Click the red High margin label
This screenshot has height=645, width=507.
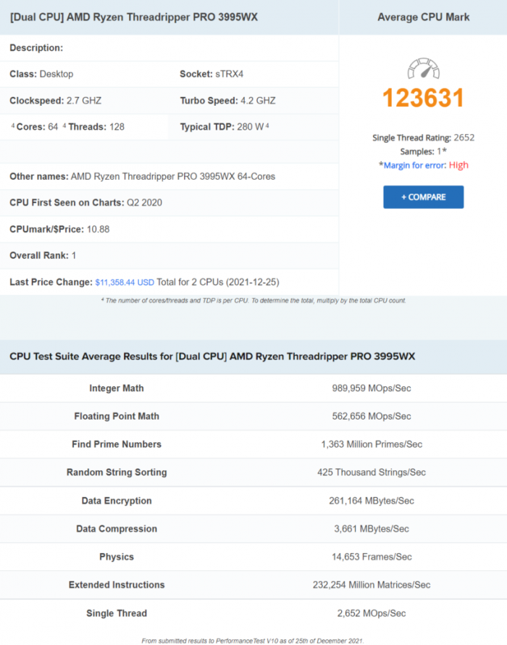pos(458,165)
